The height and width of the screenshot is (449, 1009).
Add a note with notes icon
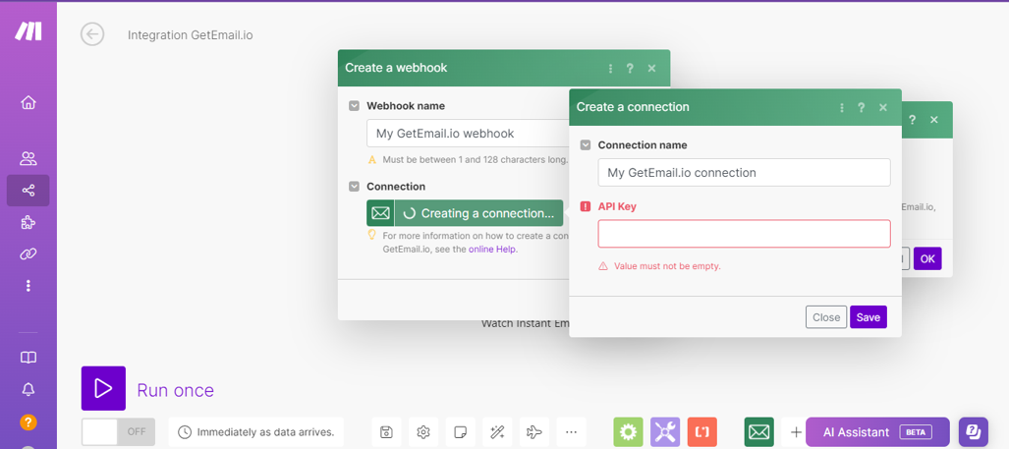click(x=460, y=432)
